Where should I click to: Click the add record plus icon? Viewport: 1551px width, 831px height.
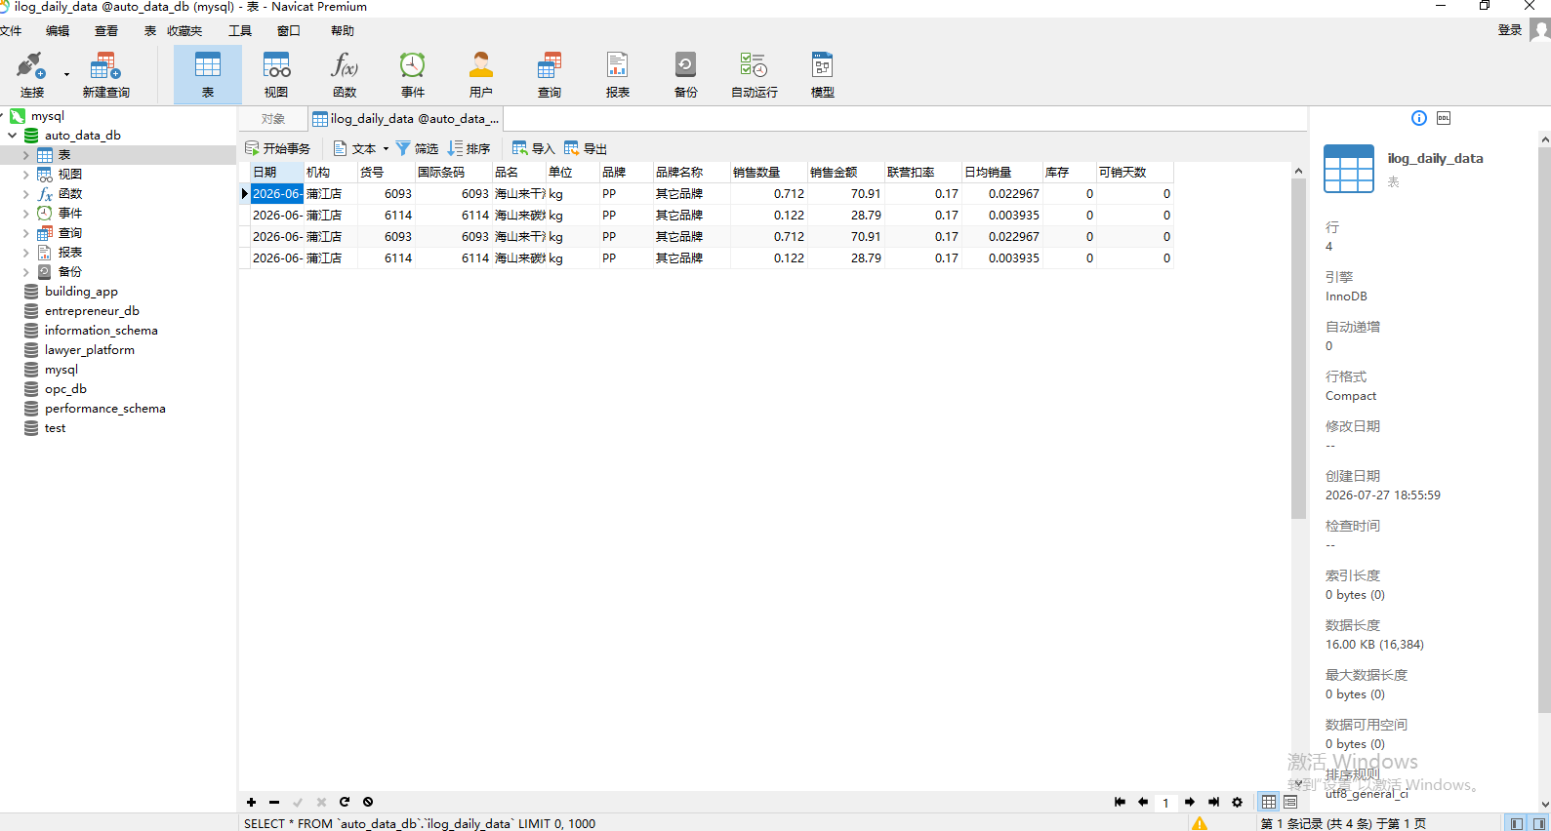tap(251, 802)
